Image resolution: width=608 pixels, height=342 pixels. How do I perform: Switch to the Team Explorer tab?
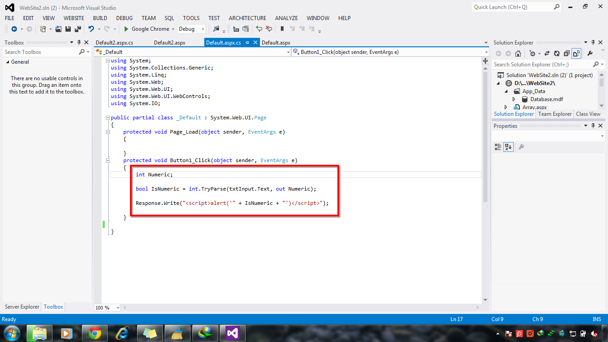555,114
